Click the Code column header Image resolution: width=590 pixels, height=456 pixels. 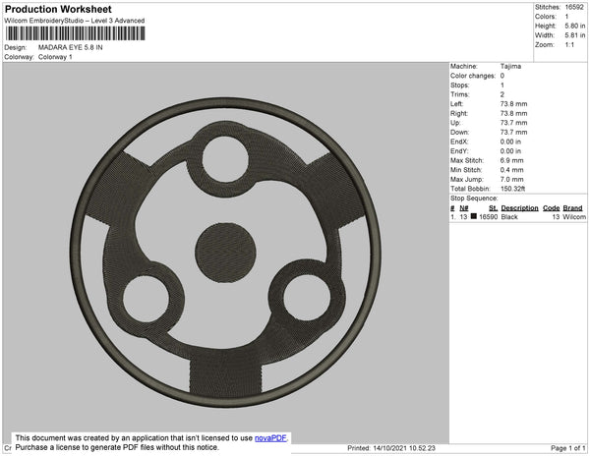[x=551, y=208]
